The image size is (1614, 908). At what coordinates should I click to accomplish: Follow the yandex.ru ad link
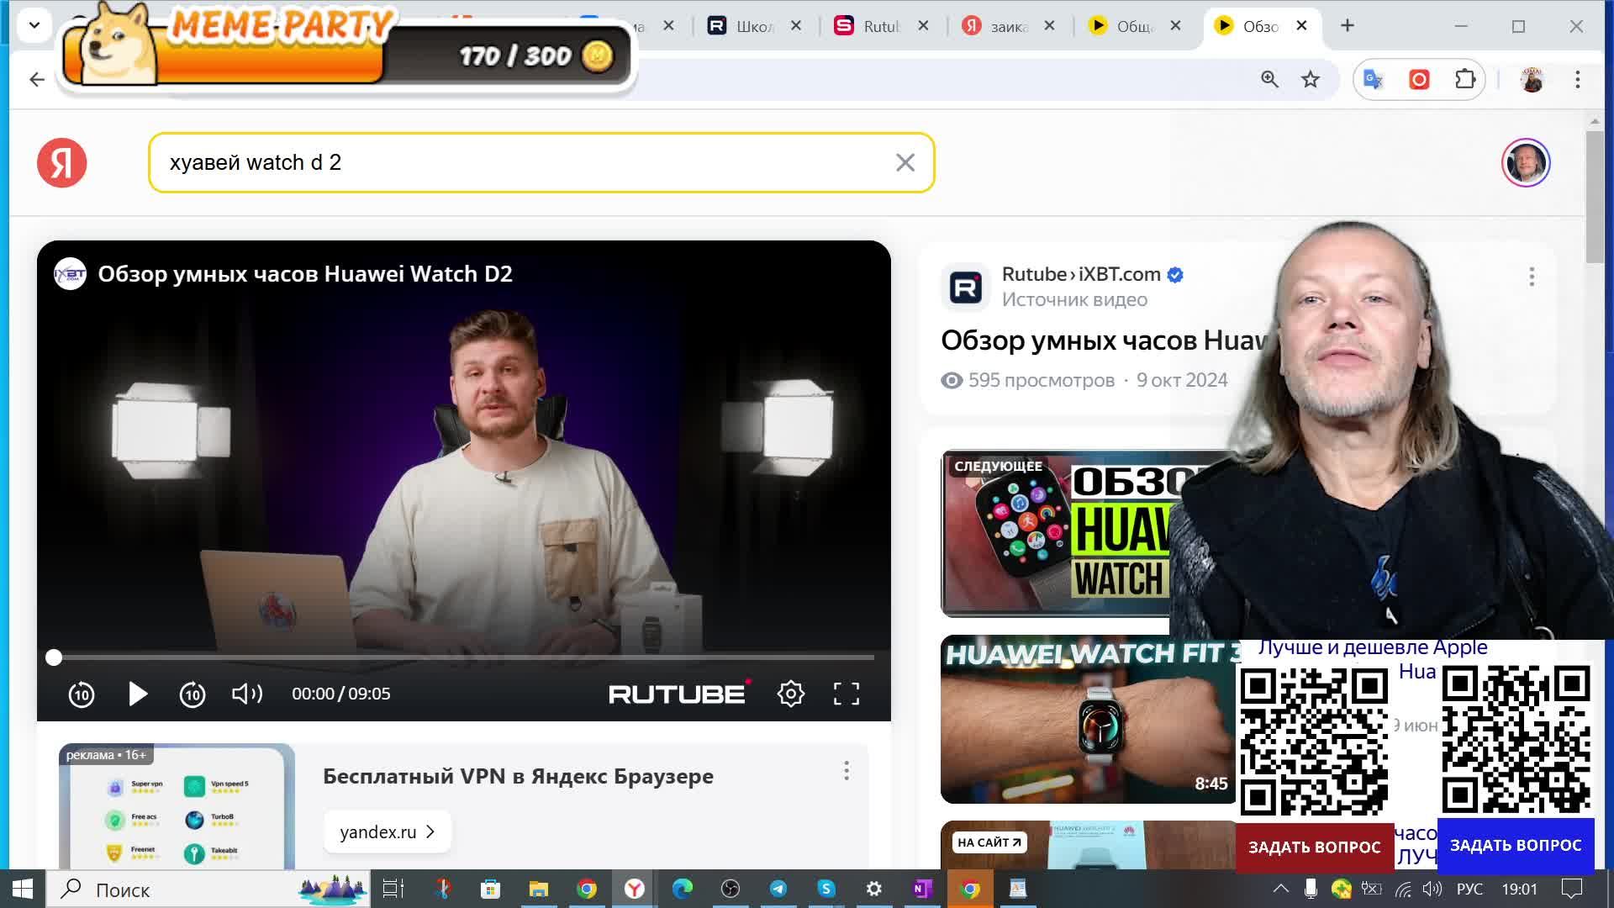click(x=387, y=831)
